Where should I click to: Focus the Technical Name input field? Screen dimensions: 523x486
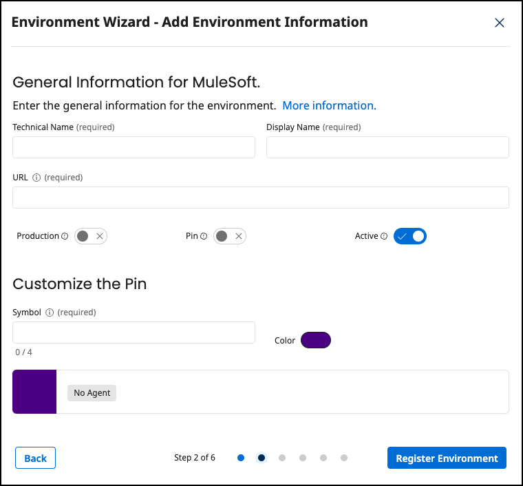coord(134,147)
